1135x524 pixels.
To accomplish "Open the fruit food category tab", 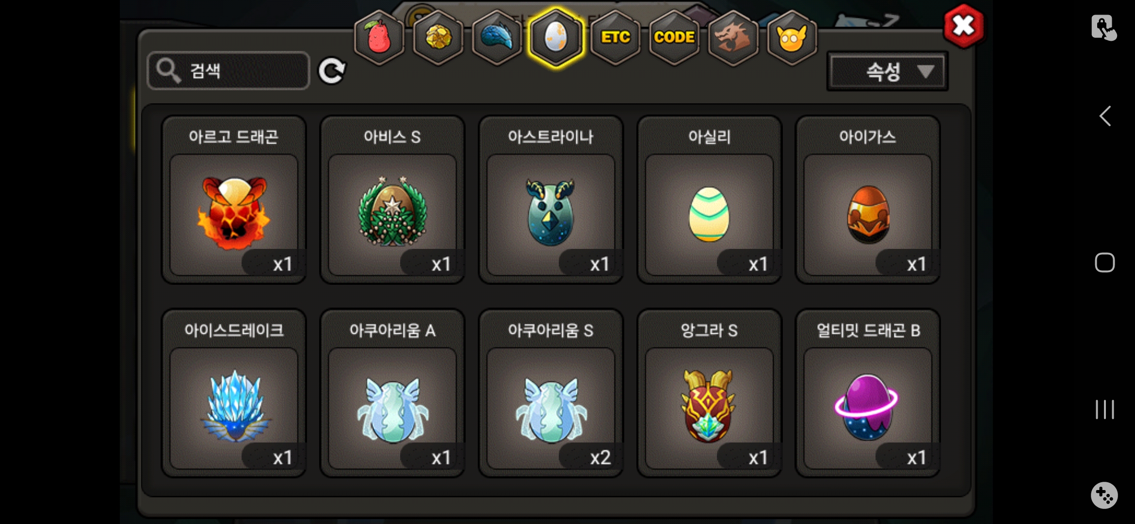I will point(379,37).
